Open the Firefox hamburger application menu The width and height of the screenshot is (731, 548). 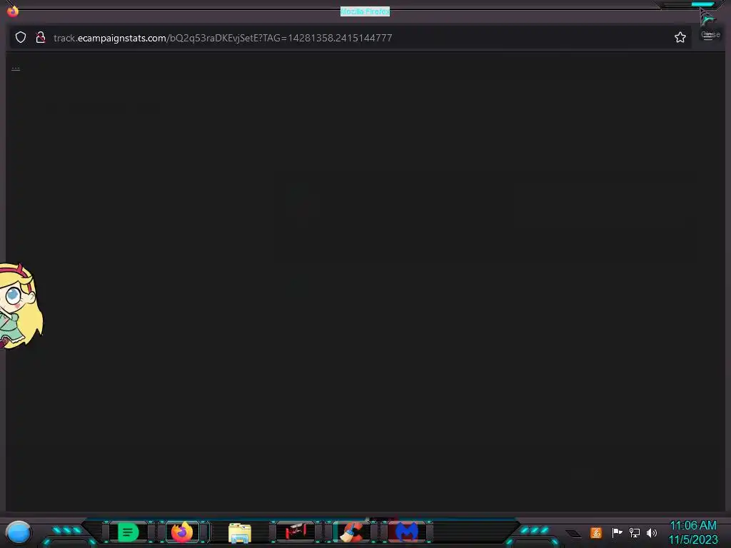point(707,37)
